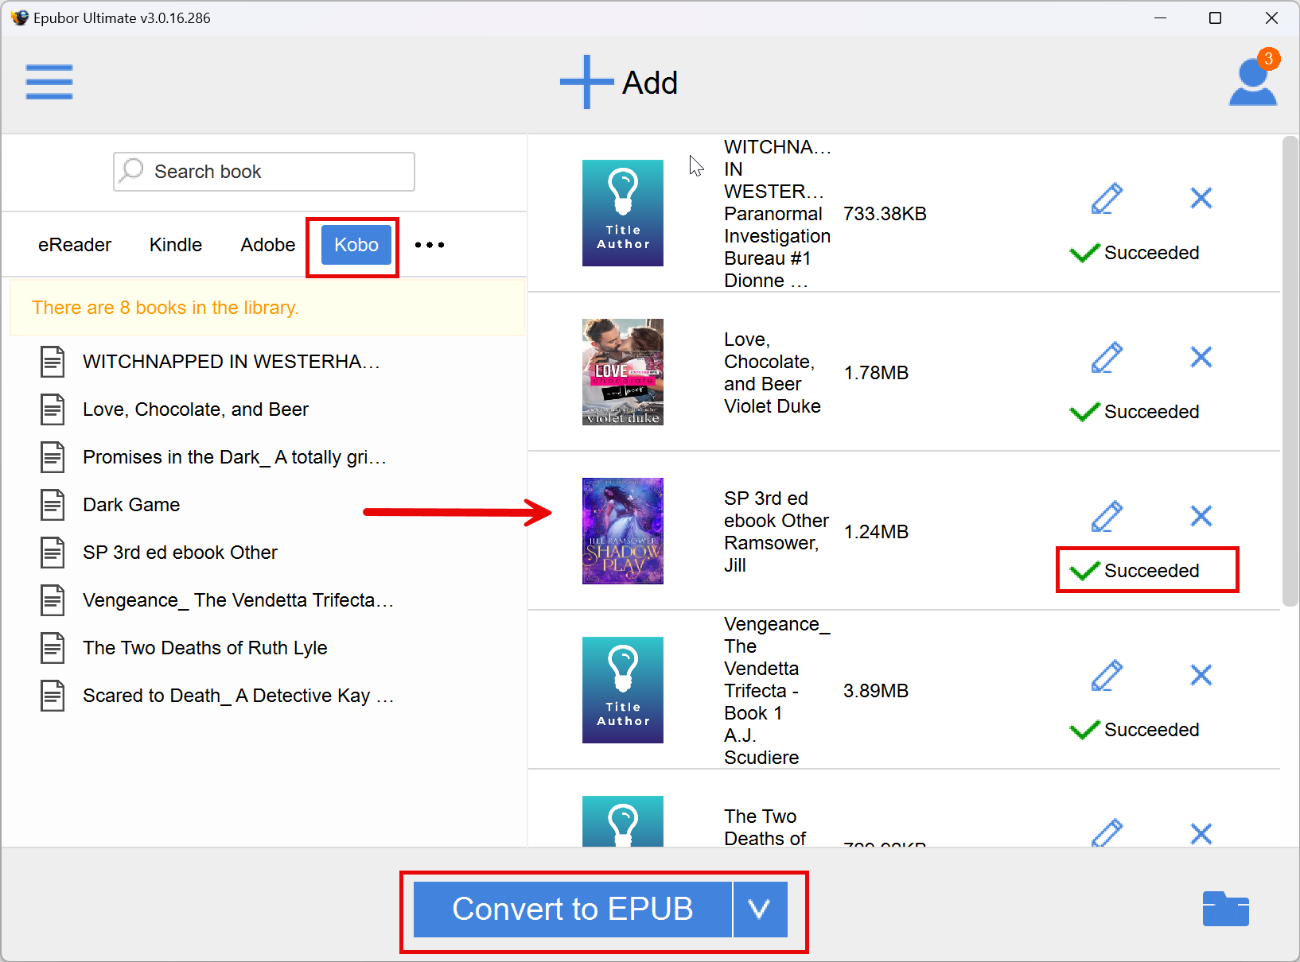Switch to the eReader tab
The width and height of the screenshot is (1300, 962).
pos(75,245)
